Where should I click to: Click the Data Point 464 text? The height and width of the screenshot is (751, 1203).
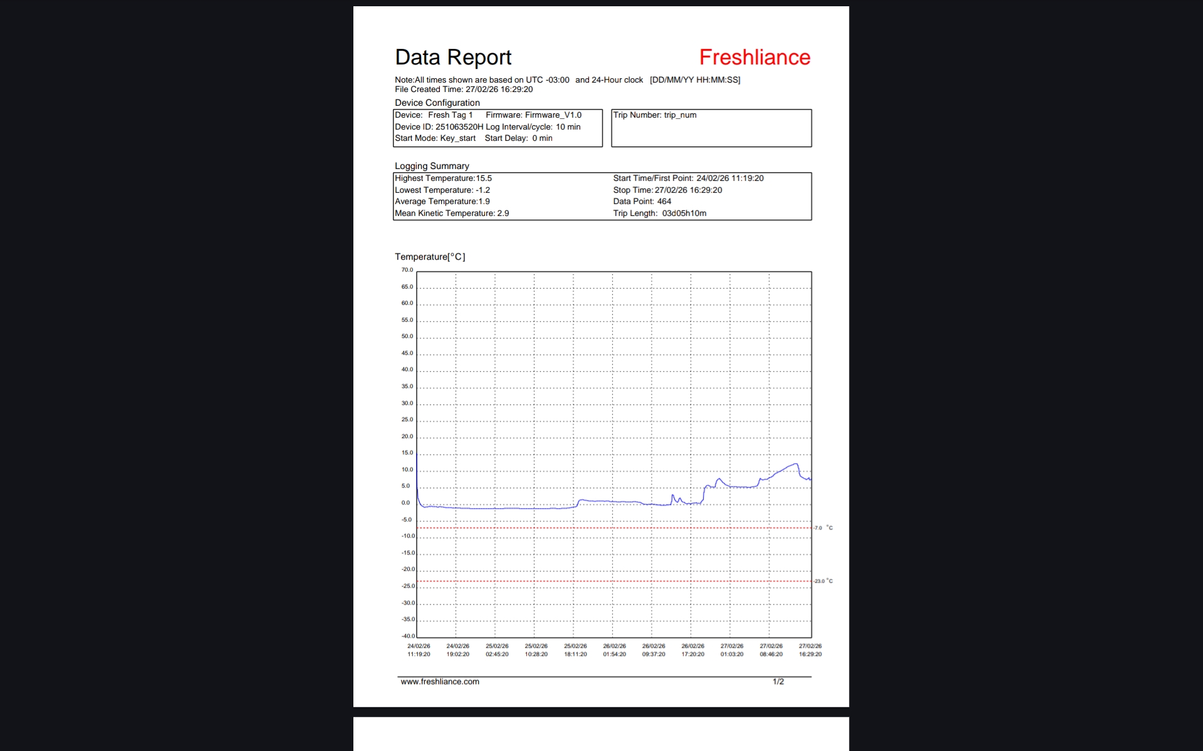tap(642, 202)
